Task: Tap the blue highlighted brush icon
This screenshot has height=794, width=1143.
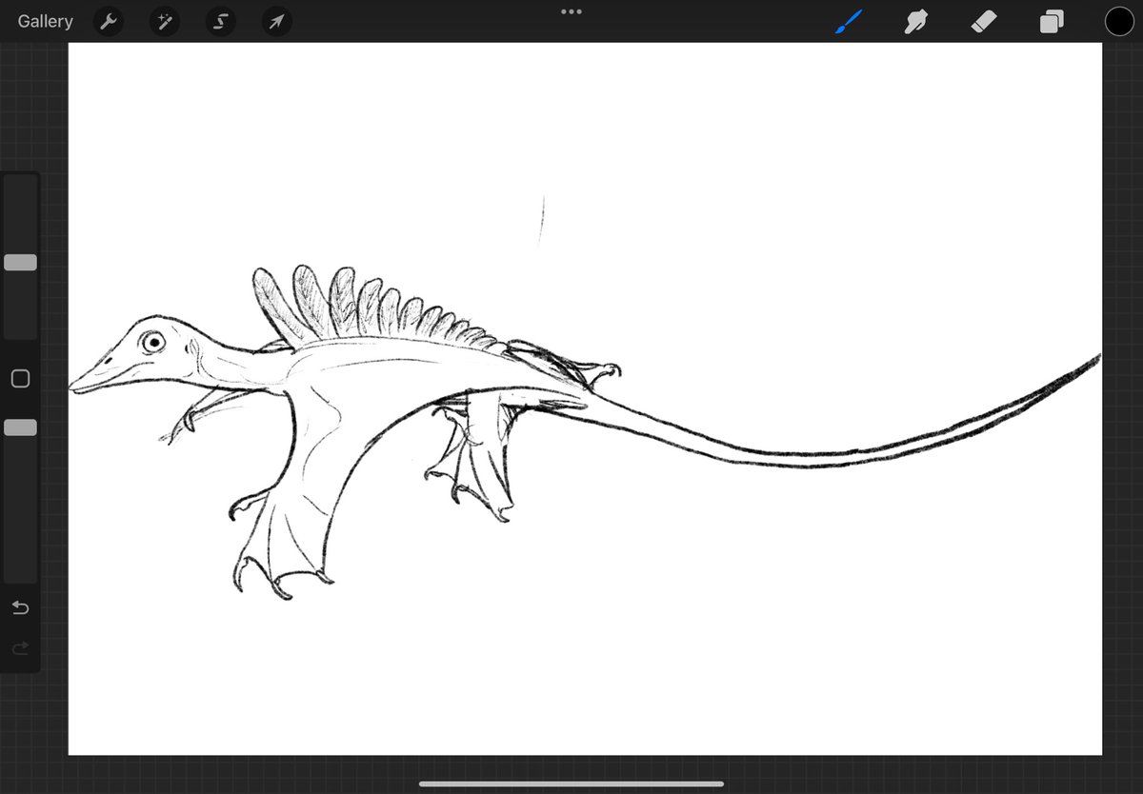Action: point(847,21)
